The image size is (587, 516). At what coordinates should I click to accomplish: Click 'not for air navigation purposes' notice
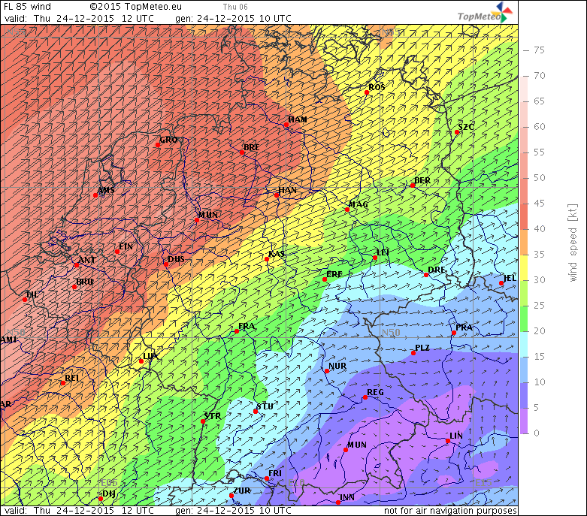450,511
